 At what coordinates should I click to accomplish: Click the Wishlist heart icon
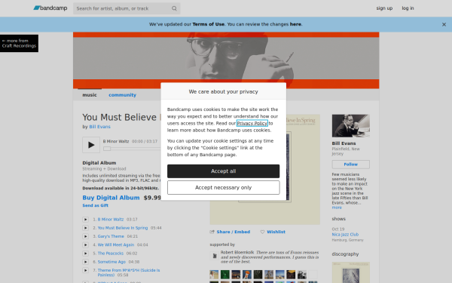(x=262, y=232)
